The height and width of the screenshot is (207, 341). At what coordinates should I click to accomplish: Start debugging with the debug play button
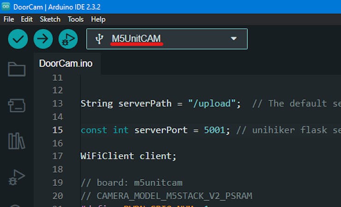[x=68, y=39]
